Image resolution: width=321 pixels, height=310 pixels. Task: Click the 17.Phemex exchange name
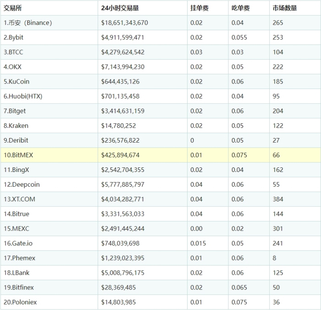point(19,258)
